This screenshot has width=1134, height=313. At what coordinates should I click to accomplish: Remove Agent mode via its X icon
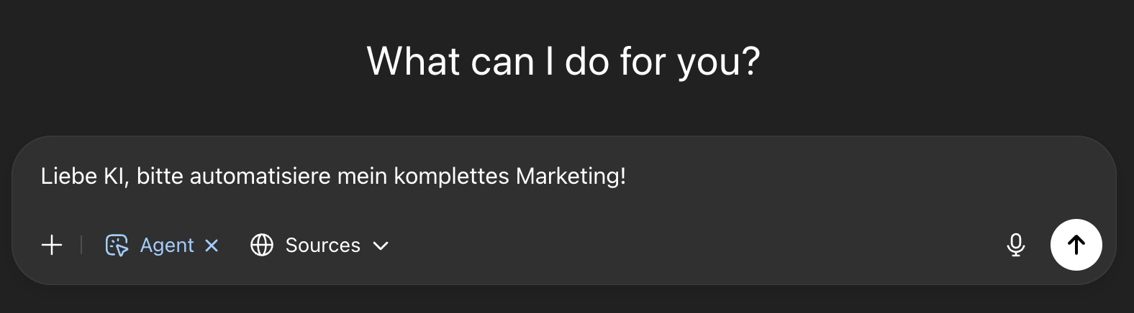(212, 246)
